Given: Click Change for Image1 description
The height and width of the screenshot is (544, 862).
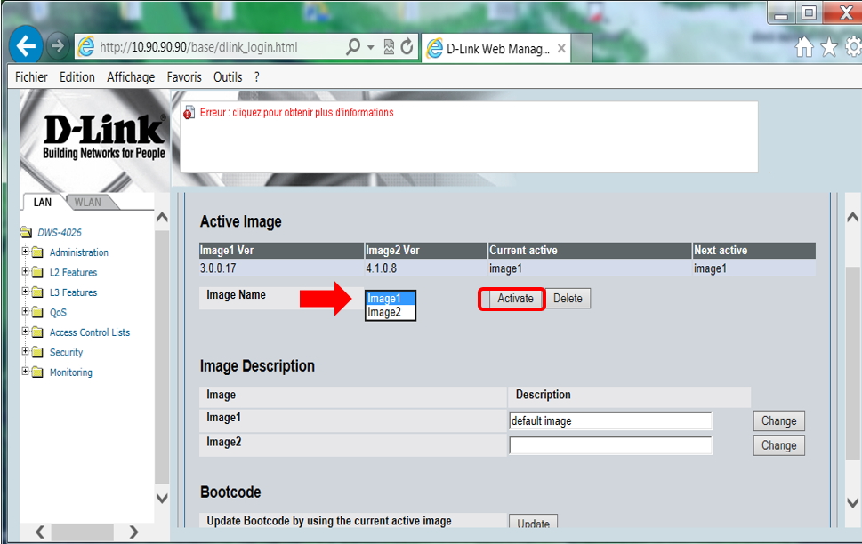Looking at the screenshot, I should tap(779, 421).
